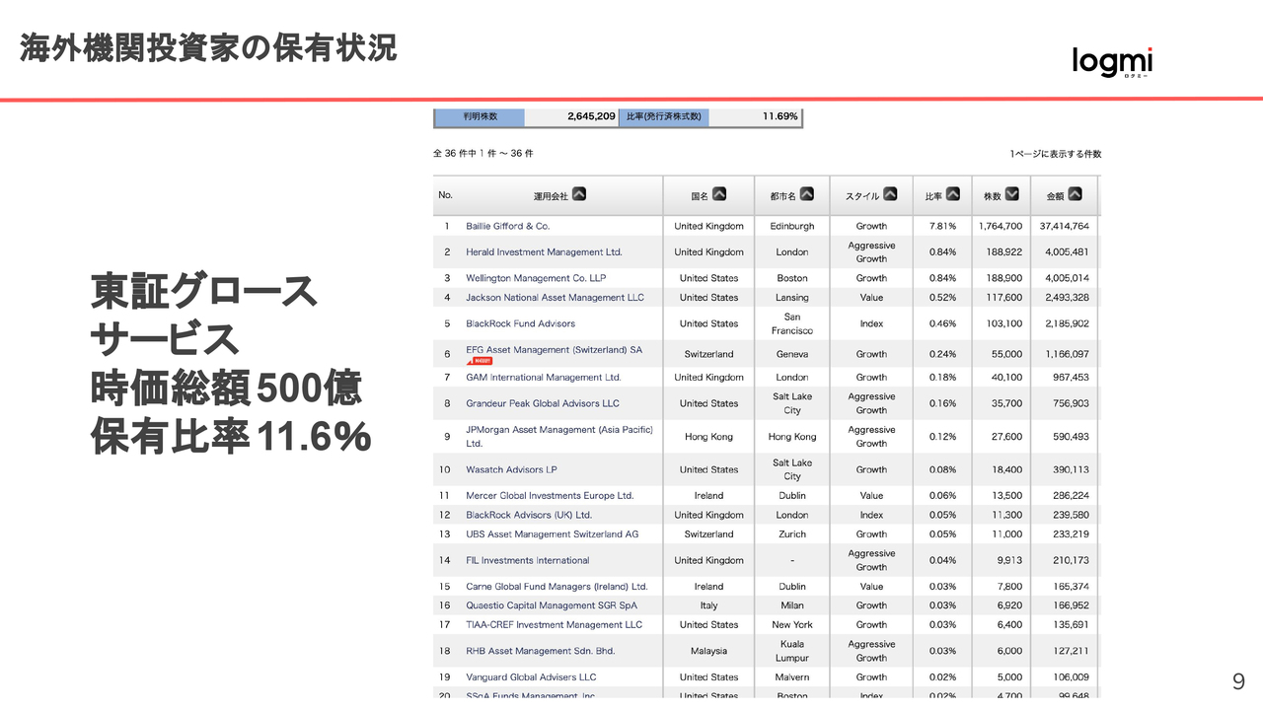Toggle the 株数 descending sort arrow

[1011, 195]
